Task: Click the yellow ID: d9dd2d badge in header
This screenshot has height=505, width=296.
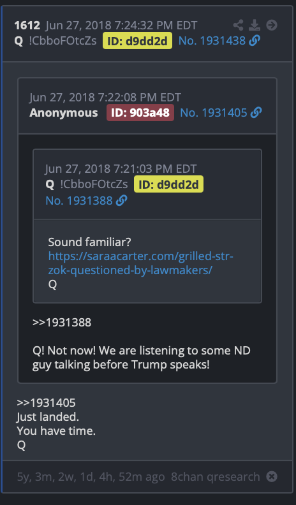Action: [138, 41]
